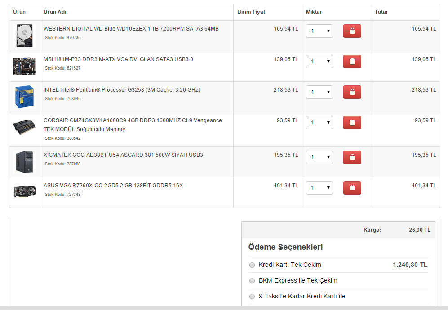Click the 93,59 TL Tutar cell
The width and height of the screenshot is (448, 310).
pyautogui.click(x=425, y=120)
